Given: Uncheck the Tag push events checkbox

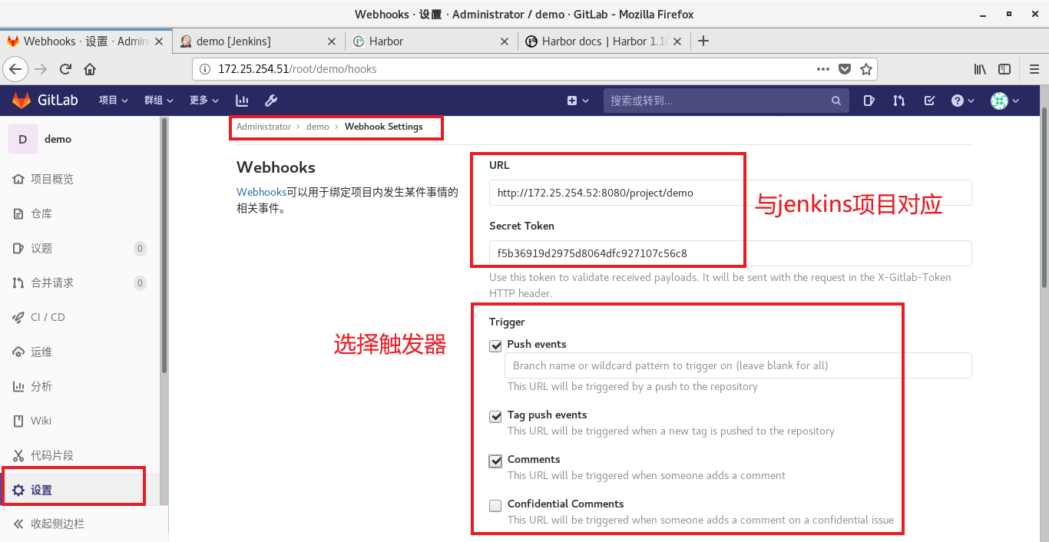Looking at the screenshot, I should 495,416.
